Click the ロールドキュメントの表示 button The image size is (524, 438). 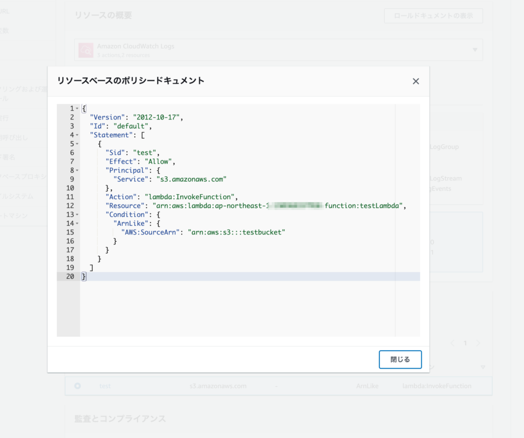point(433,16)
